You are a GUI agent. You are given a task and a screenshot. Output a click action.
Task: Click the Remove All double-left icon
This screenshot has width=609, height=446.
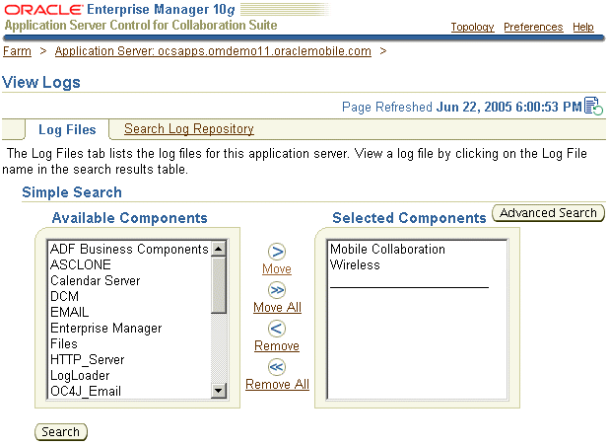(277, 367)
